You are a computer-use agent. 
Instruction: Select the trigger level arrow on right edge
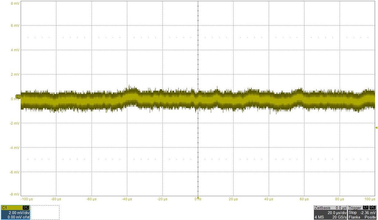(x=376, y=128)
